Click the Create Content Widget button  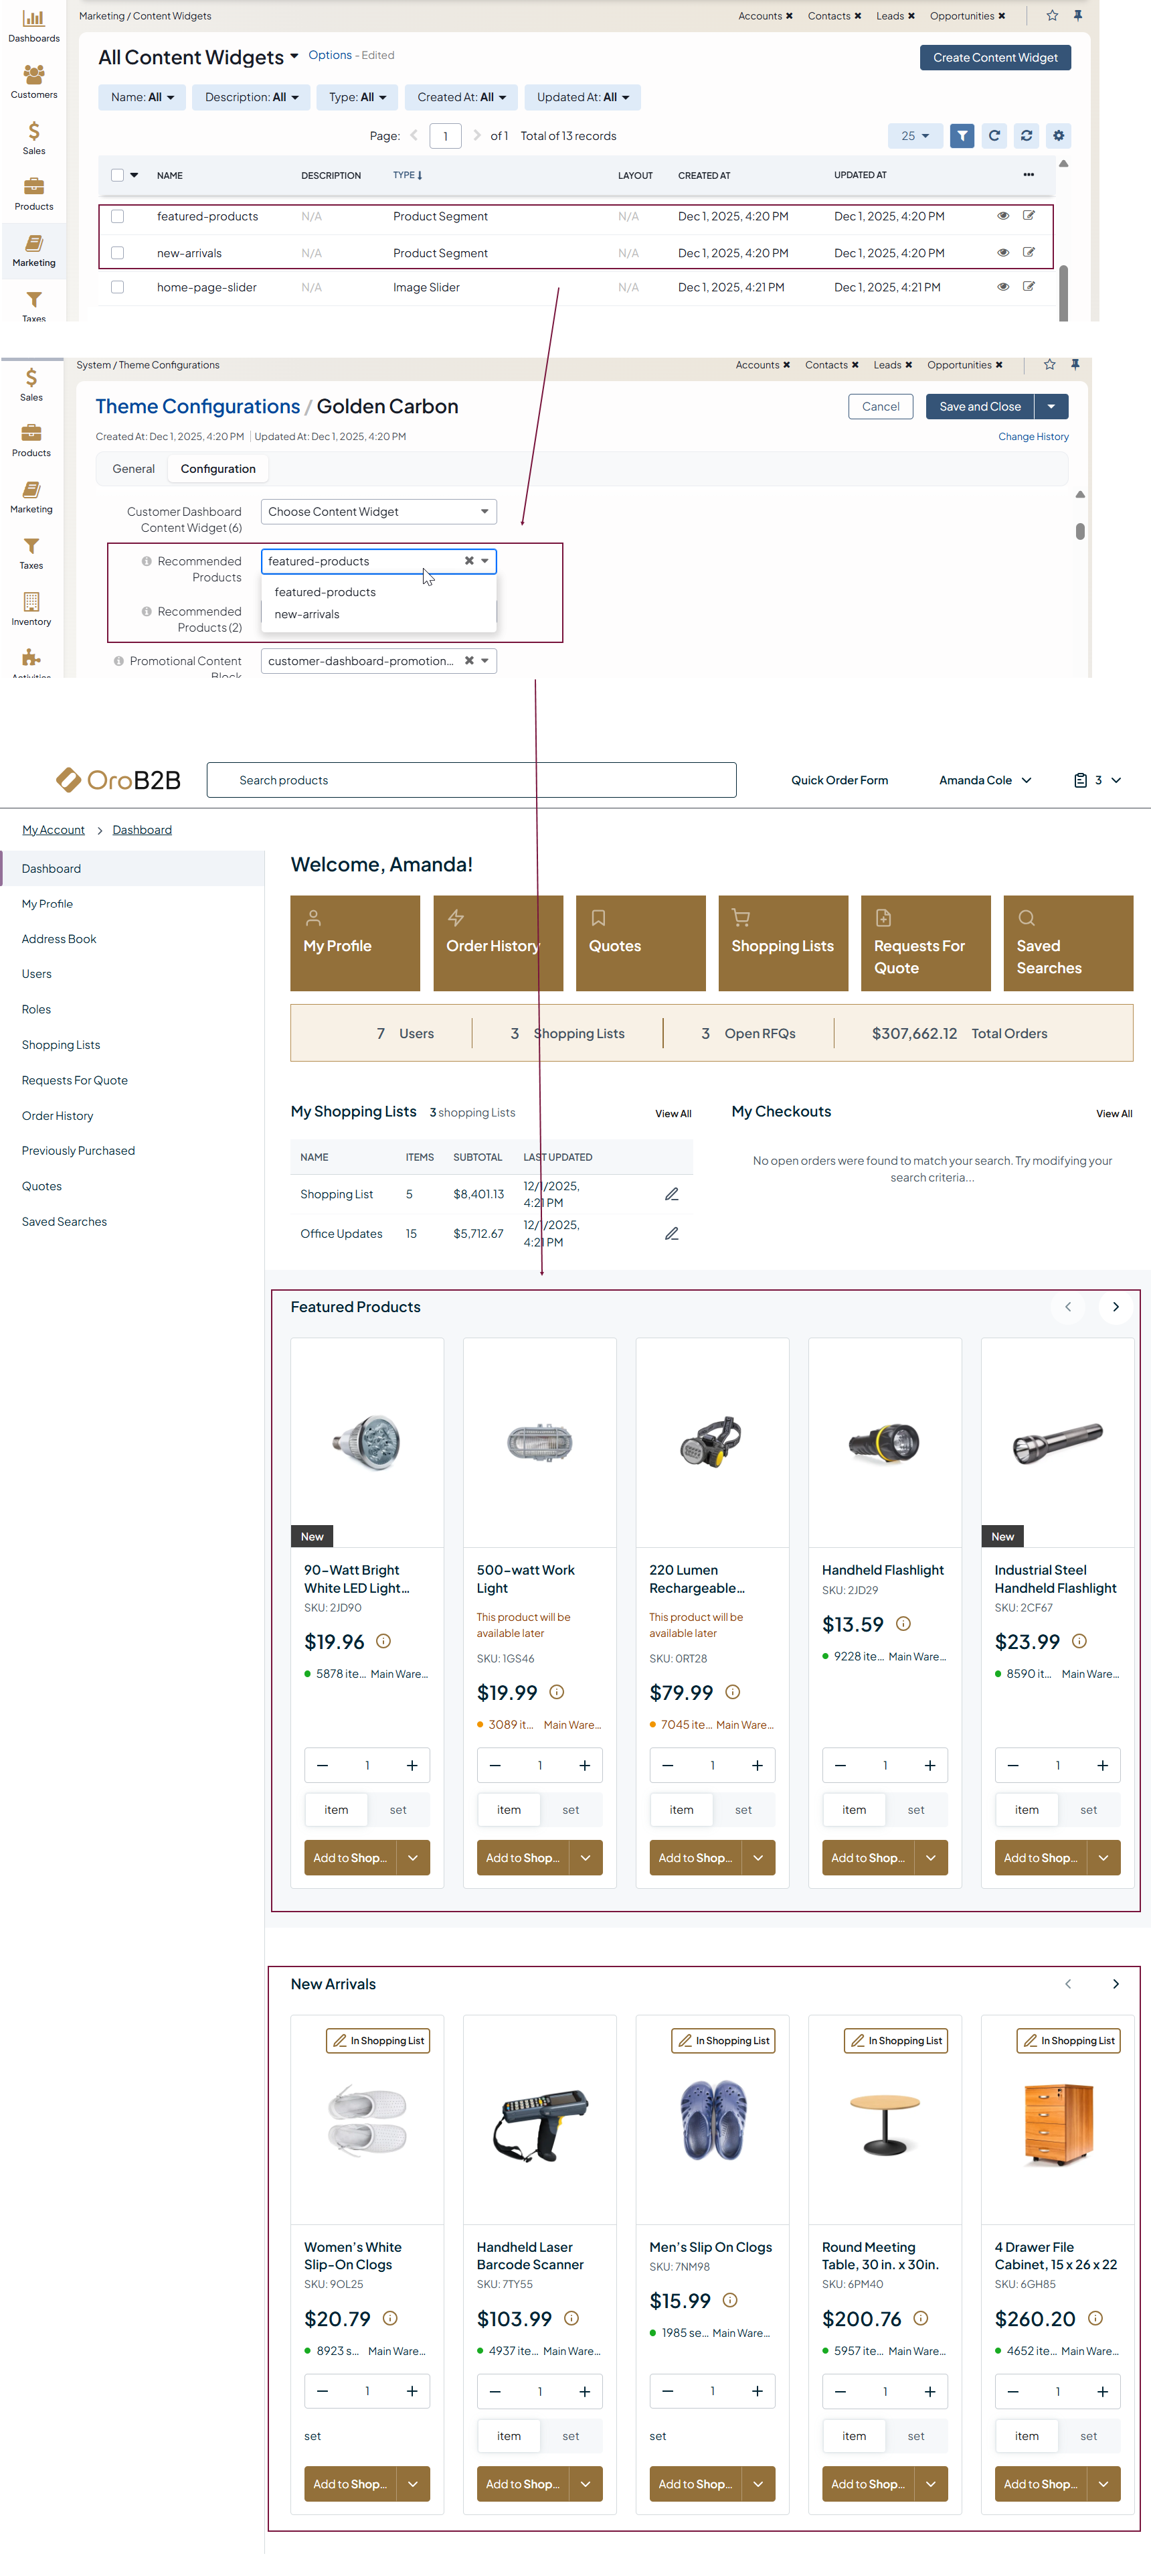[994, 58]
